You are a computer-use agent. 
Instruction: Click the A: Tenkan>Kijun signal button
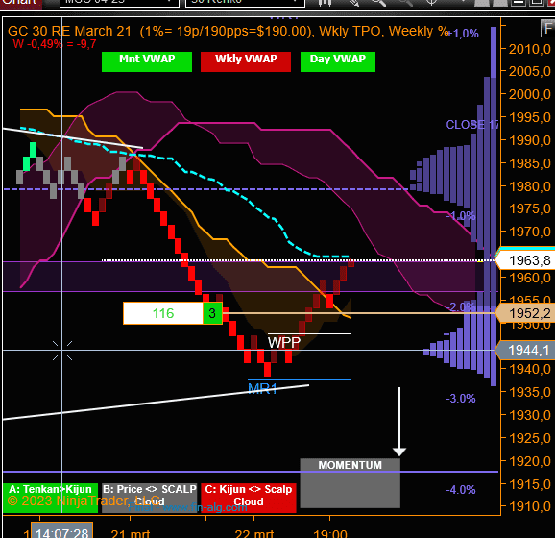click(50, 498)
